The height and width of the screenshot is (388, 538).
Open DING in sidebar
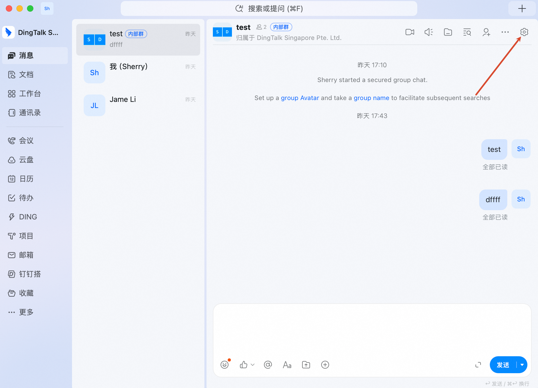pos(35,217)
